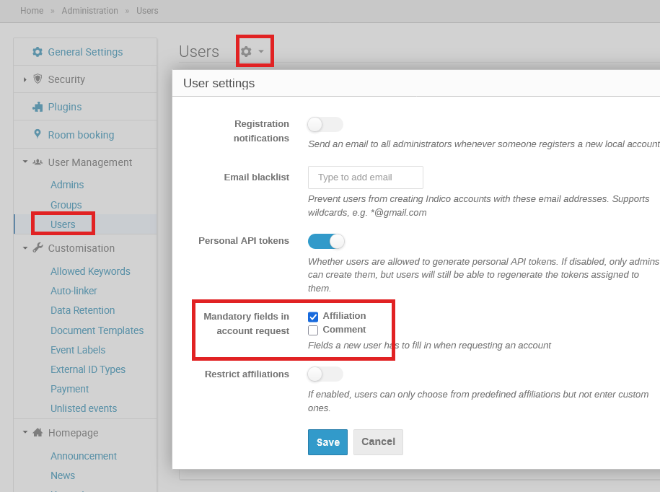Check the Comment mandatory field checkbox

pos(313,330)
